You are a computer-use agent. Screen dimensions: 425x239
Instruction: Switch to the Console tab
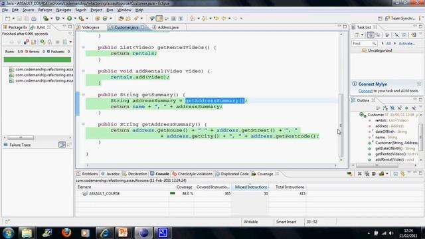coord(159,174)
